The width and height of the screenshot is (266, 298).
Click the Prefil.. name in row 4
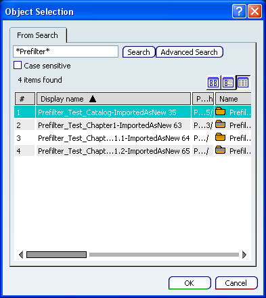click(240, 151)
